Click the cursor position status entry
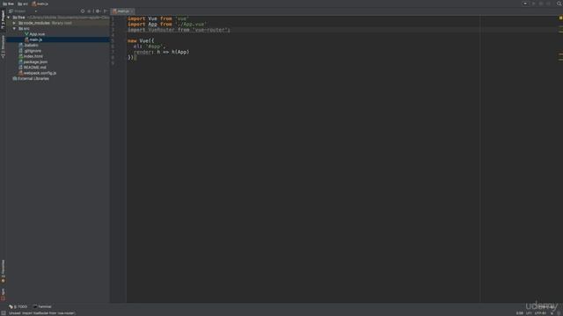 tap(520, 313)
